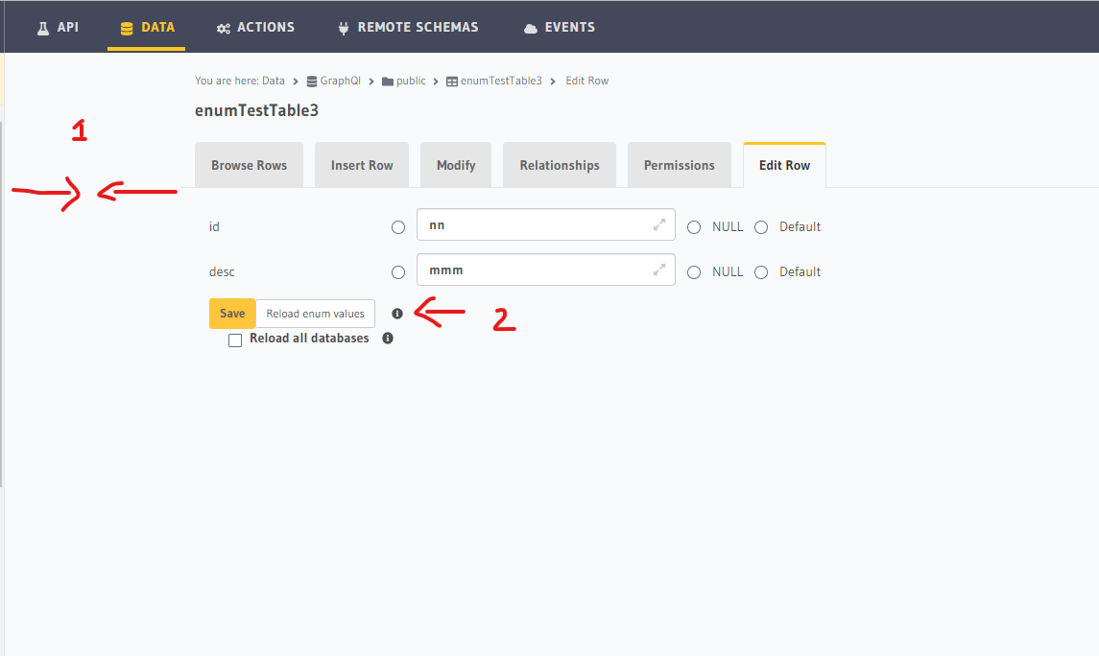Screen dimensions: 1099x656
Task: Click the id input field containing nn
Action: click(546, 224)
